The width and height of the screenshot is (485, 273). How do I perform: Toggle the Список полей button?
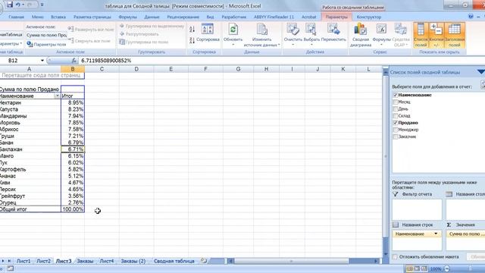click(421, 35)
